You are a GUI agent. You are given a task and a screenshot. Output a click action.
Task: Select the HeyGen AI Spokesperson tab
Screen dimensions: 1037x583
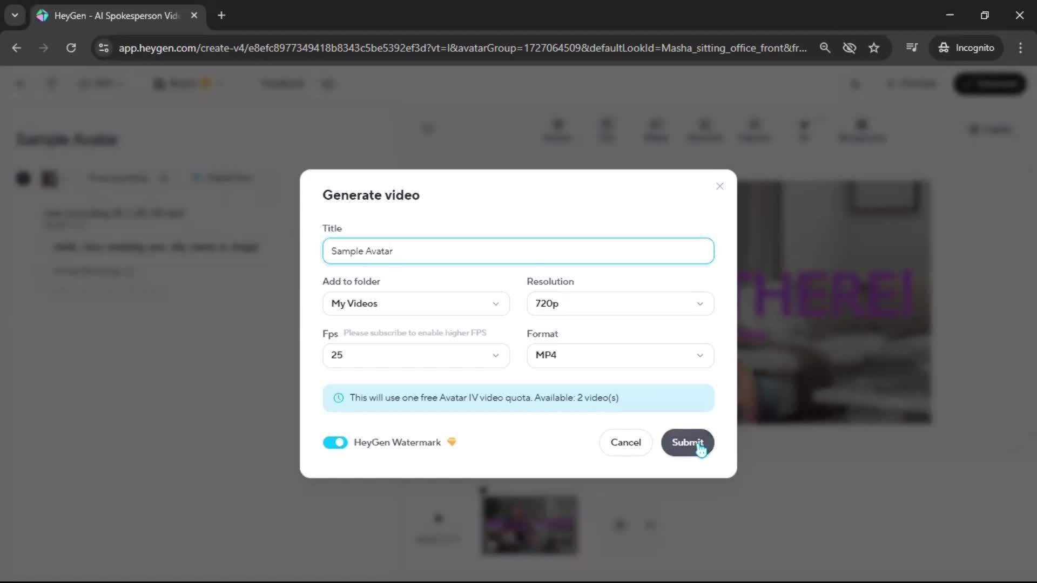point(116,15)
